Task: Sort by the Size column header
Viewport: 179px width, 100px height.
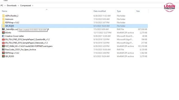Action: [138, 11]
